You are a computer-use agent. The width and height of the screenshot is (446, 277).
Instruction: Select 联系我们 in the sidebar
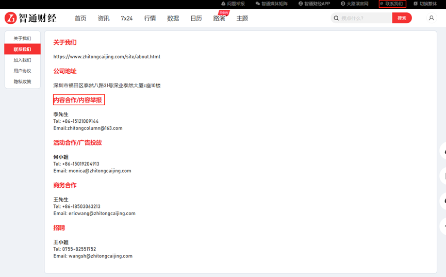pyautogui.click(x=23, y=49)
